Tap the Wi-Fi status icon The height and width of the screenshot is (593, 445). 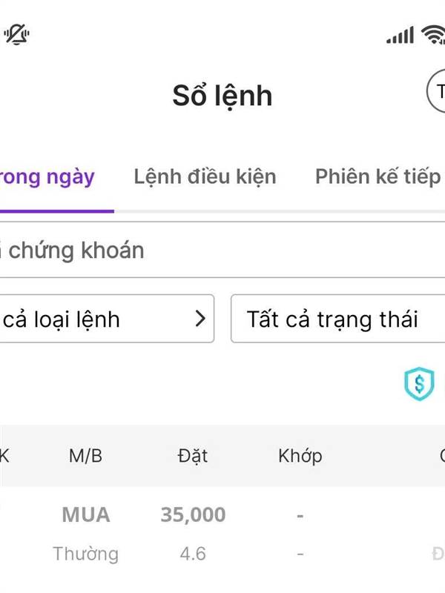click(433, 35)
